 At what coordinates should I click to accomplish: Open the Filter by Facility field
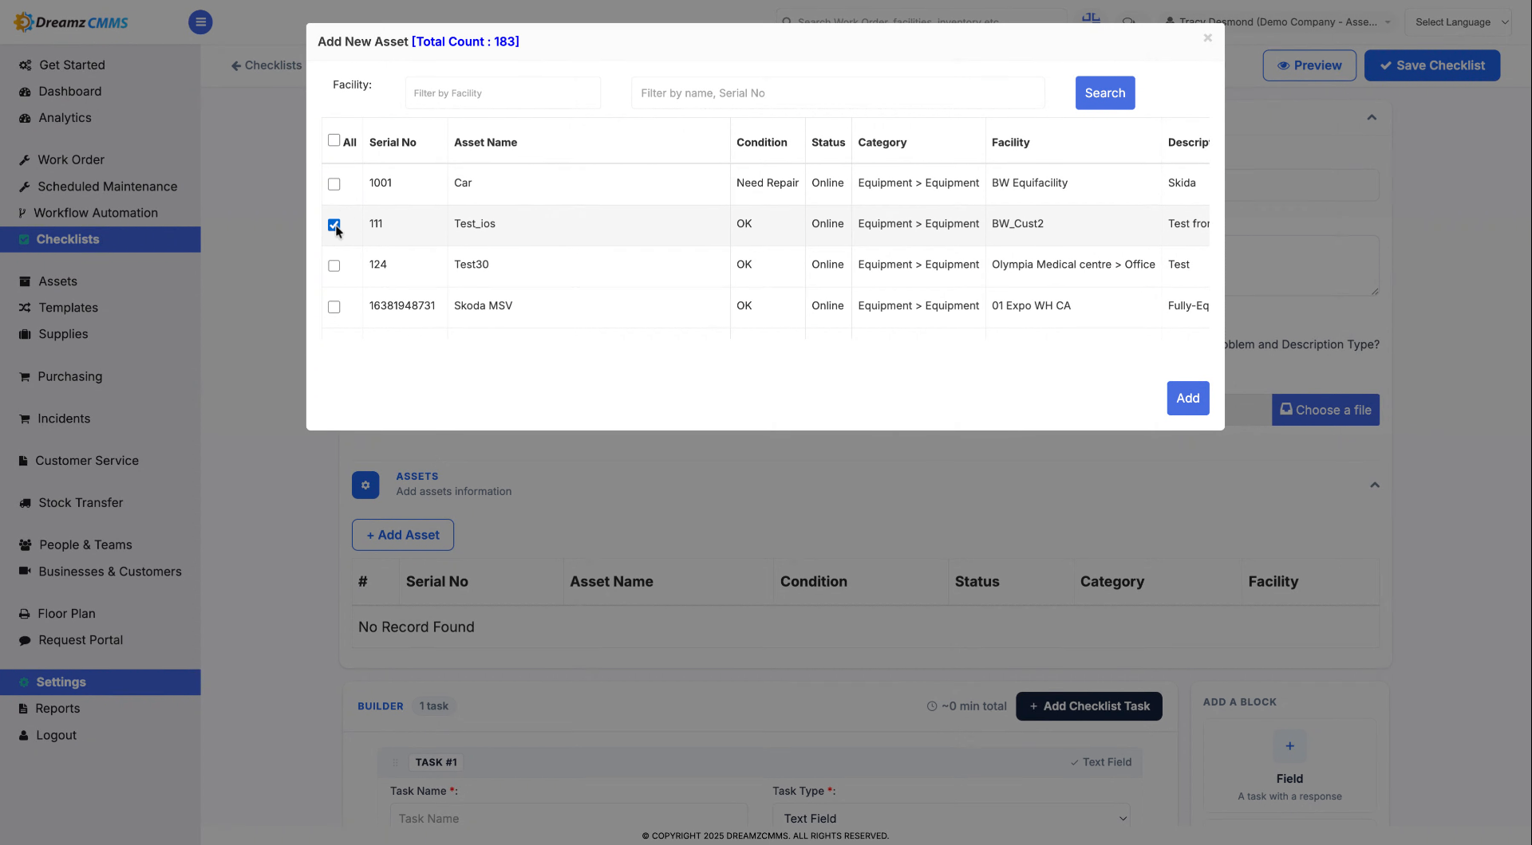[503, 93]
